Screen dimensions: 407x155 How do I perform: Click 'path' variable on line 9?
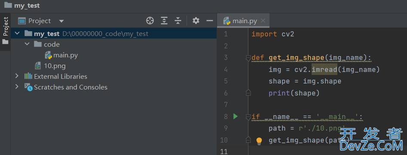pyautogui.click(x=277, y=128)
